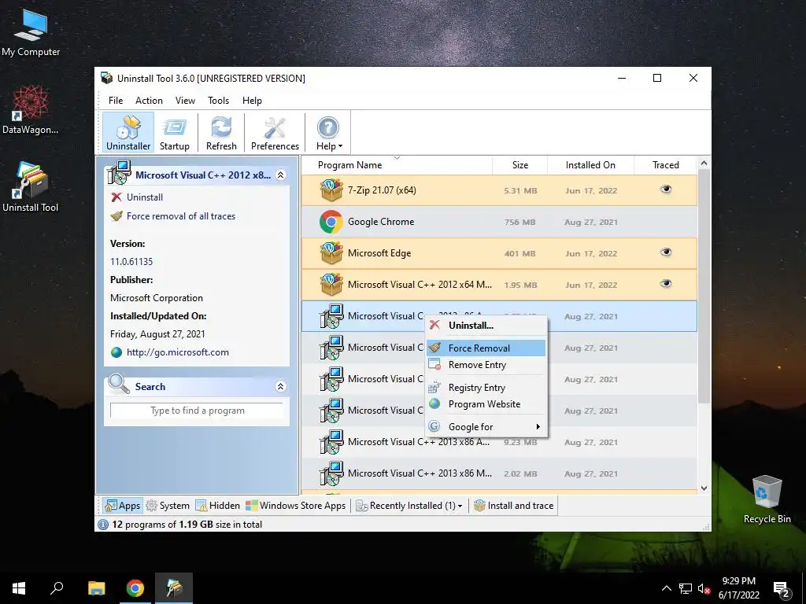Sort by the Traced column header
The image size is (806, 604).
coord(666,165)
